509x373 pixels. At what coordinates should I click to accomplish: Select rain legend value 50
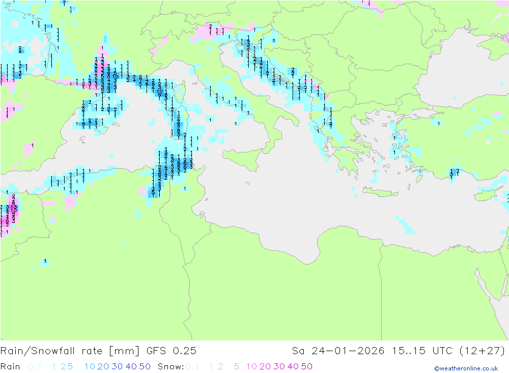(x=145, y=366)
